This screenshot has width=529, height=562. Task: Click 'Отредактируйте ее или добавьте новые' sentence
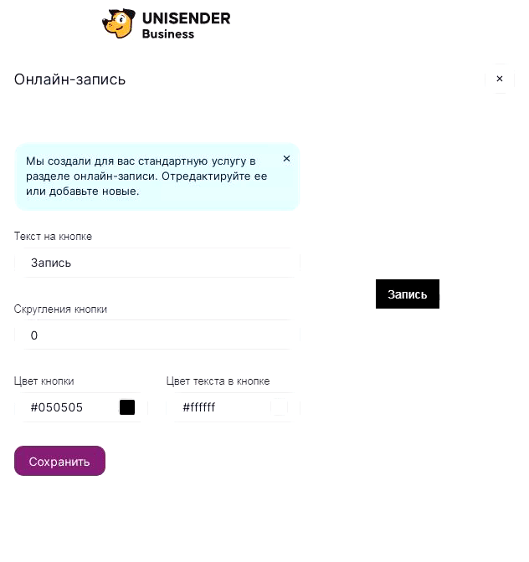(146, 183)
